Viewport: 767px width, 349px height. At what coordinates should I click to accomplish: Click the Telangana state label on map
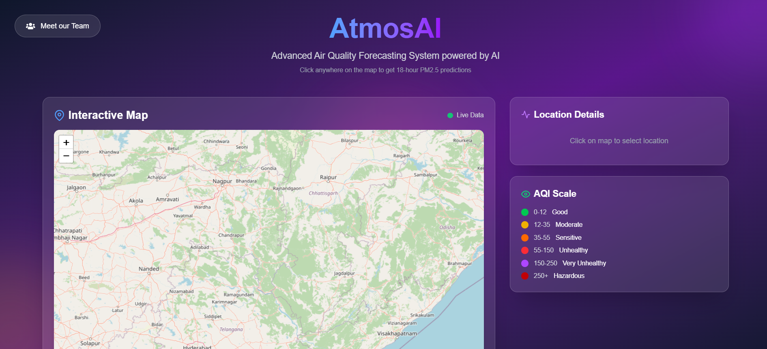231,329
